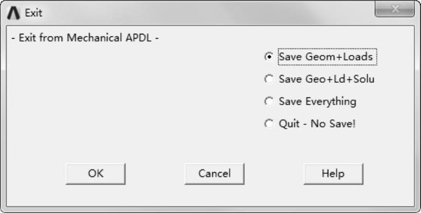Select the Save Geom+Loads radio button
The height and width of the screenshot is (213, 421).
click(x=269, y=57)
